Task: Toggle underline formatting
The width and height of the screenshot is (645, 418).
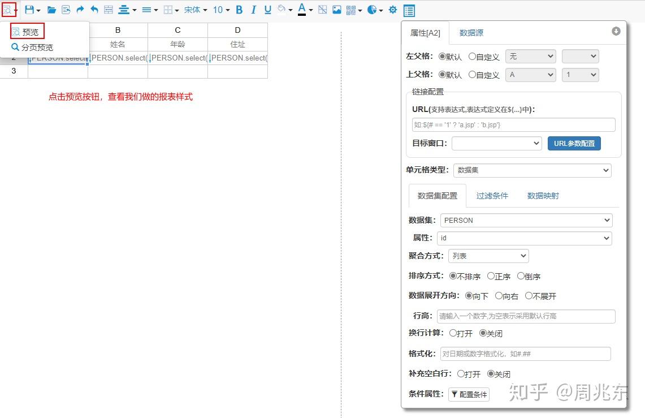Action: tap(268, 10)
